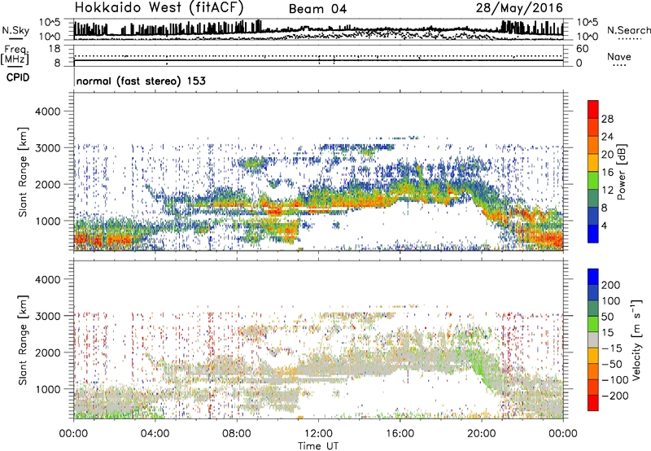651x451 pixels.
Task: Click the "Nave" legend label
Action: (x=619, y=56)
